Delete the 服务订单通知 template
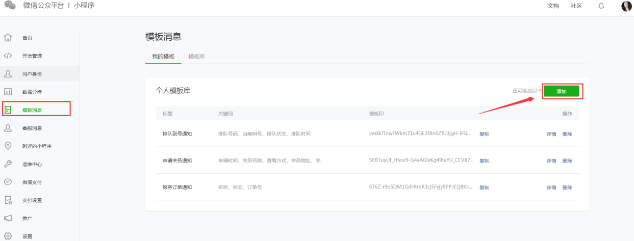The image size is (634, 241). [567, 188]
